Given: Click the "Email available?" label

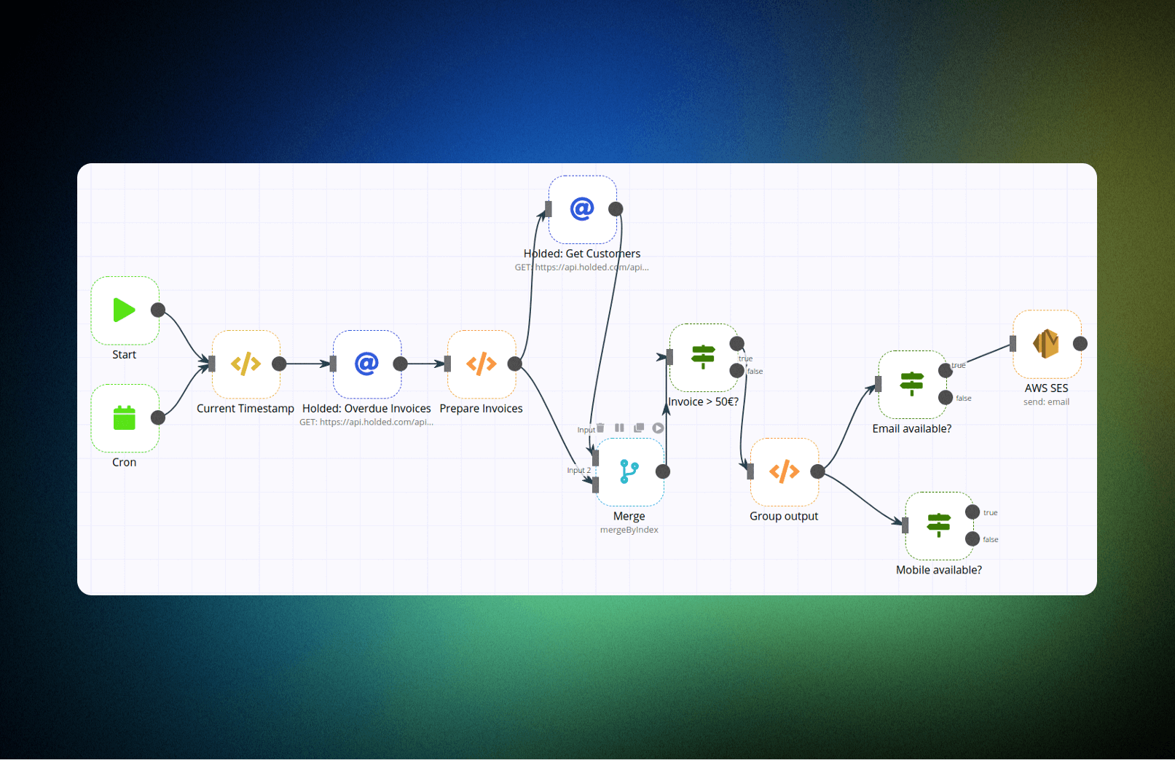Looking at the screenshot, I should (x=912, y=428).
